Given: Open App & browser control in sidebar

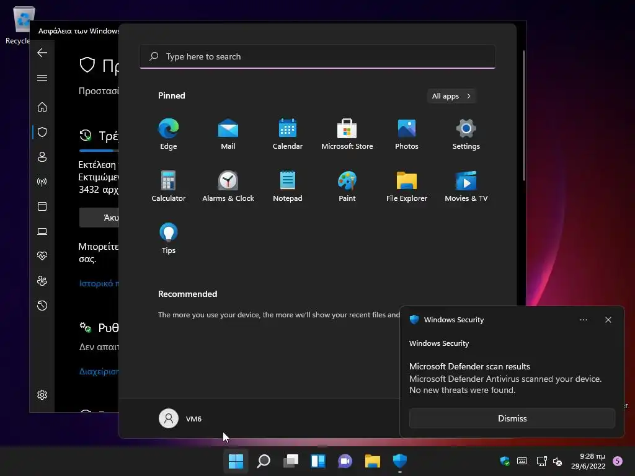Looking at the screenshot, I should [42, 206].
